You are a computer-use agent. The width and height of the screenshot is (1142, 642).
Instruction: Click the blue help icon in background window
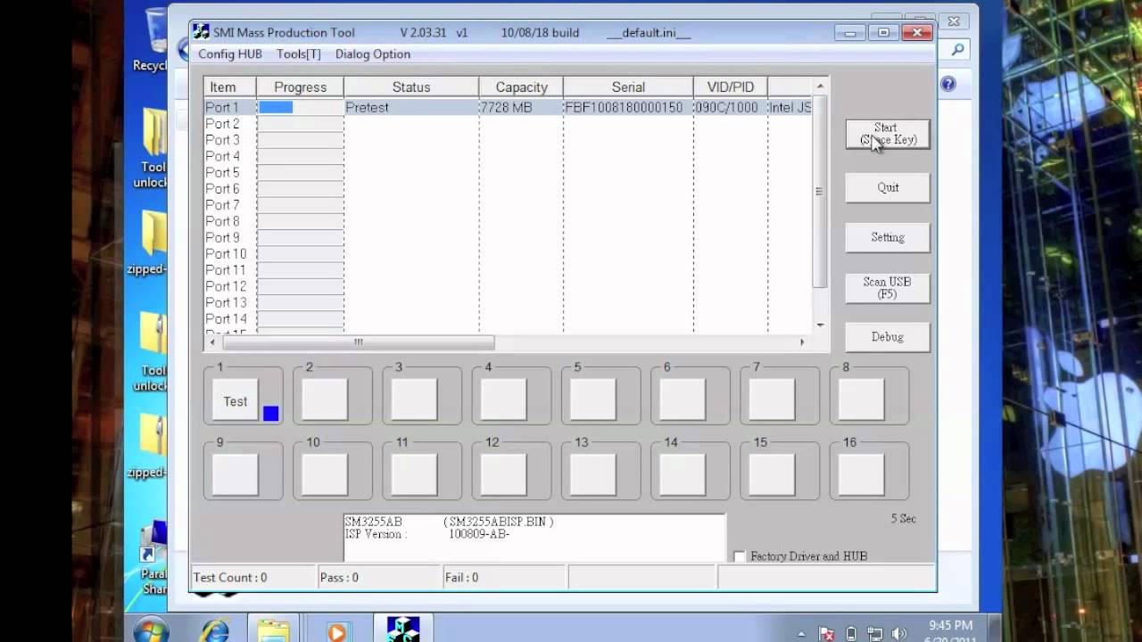tap(948, 84)
